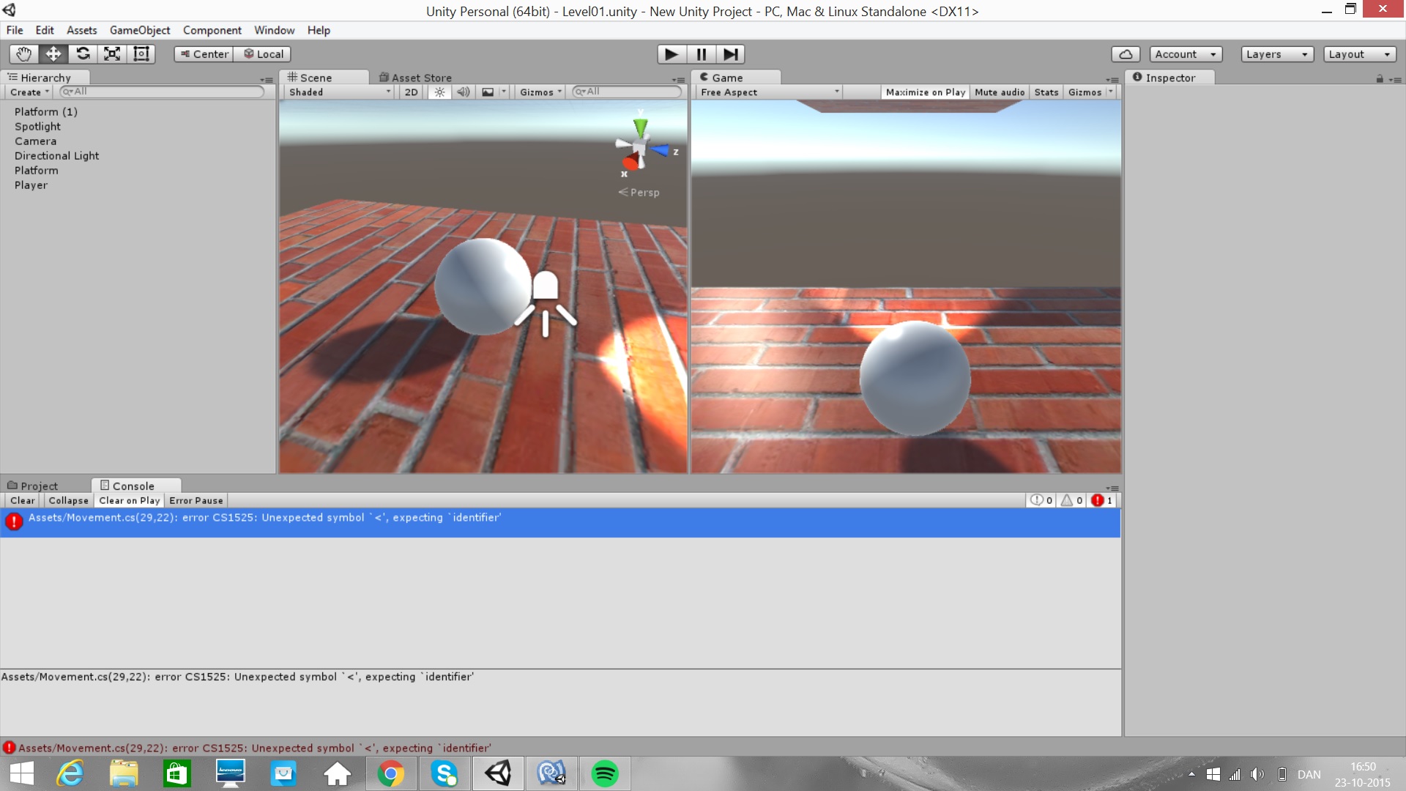
Task: Open the Window menu
Action: [x=274, y=30]
